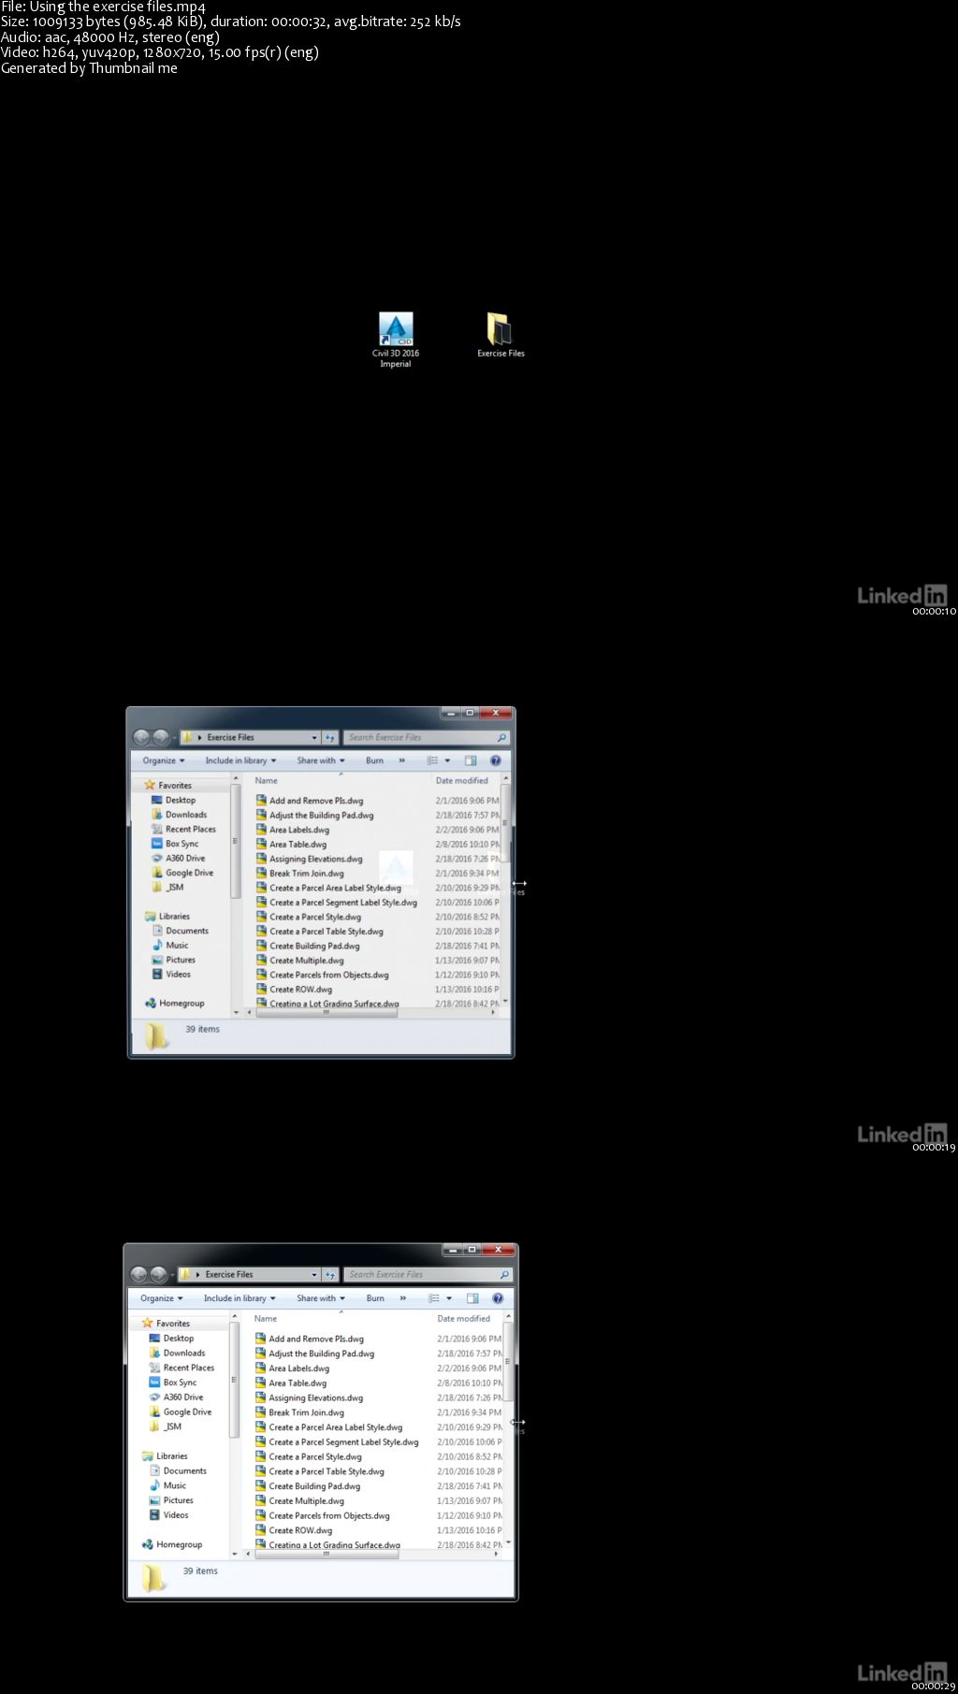
Task: Click Burn in the 00:00:29 frame toolbar
Action: (375, 1298)
